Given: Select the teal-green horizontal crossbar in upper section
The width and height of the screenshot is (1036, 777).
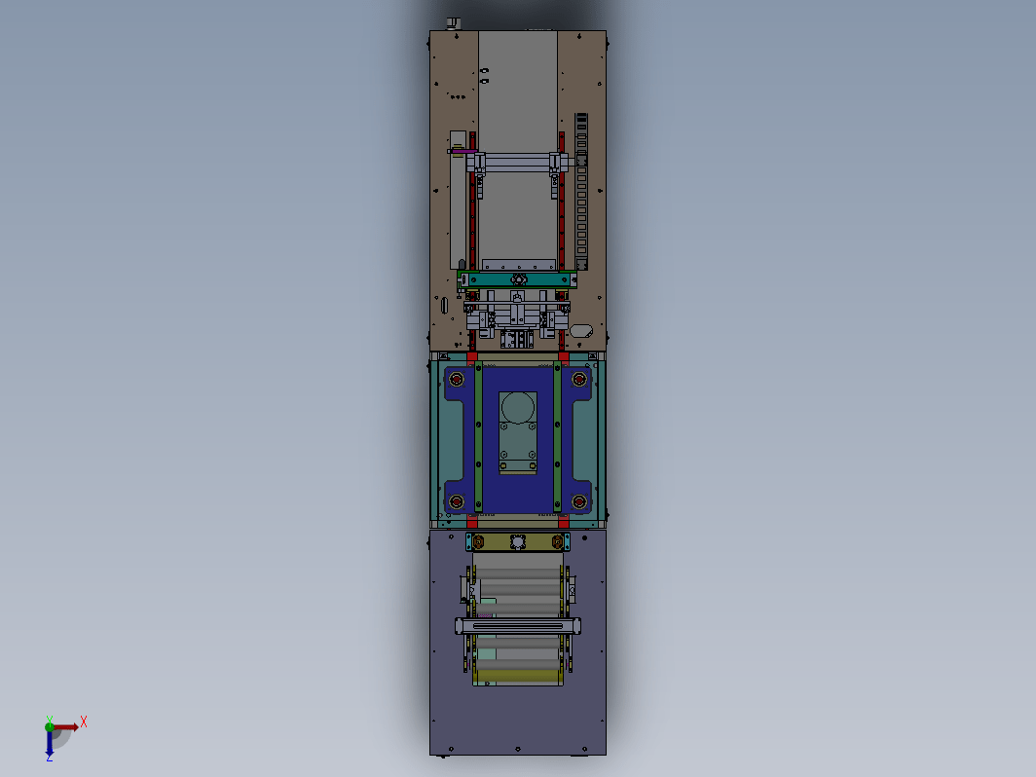Looking at the screenshot, I should [x=517, y=279].
